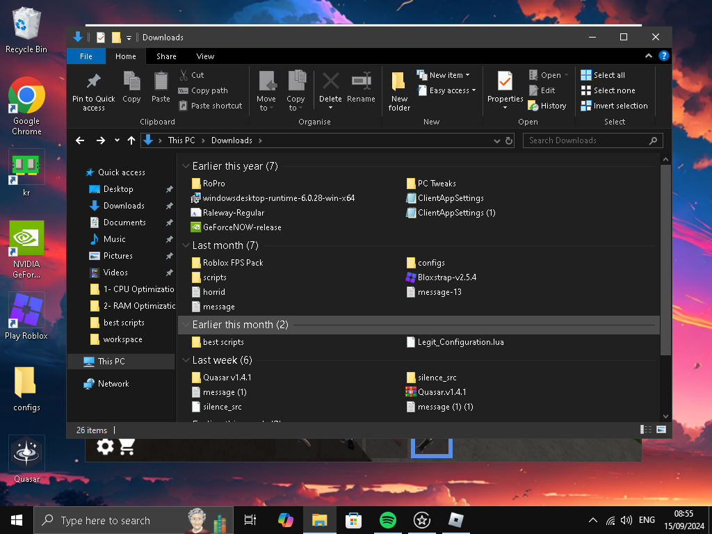Click Paste shortcut command
The height and width of the screenshot is (534, 712).
[x=210, y=106]
